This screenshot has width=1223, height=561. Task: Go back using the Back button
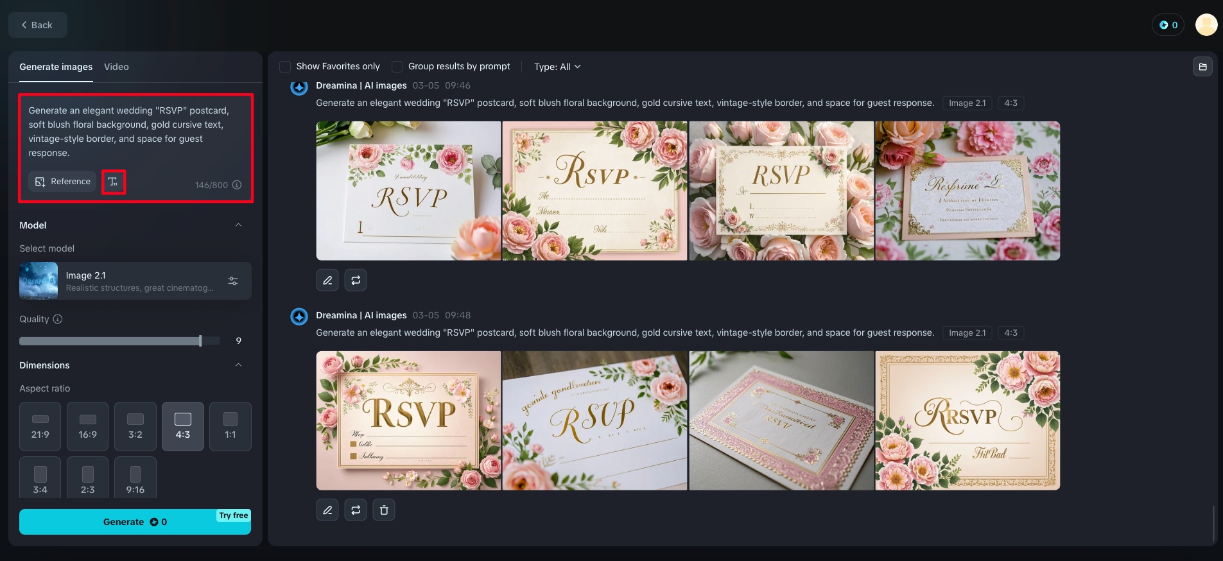point(37,25)
